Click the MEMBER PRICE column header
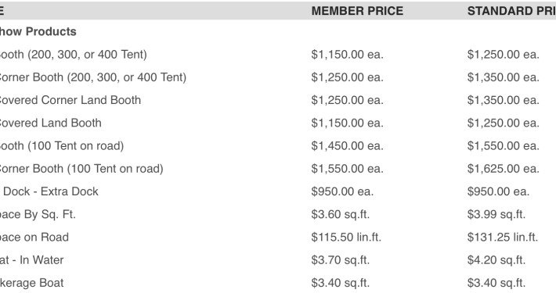 [357, 11]
